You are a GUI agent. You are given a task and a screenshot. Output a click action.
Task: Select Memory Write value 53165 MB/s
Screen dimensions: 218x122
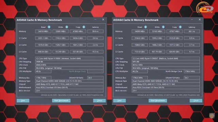click(157, 32)
